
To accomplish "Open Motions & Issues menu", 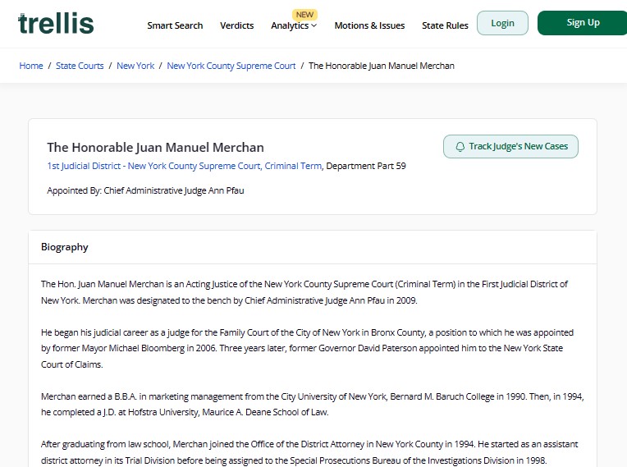I will tap(369, 25).
